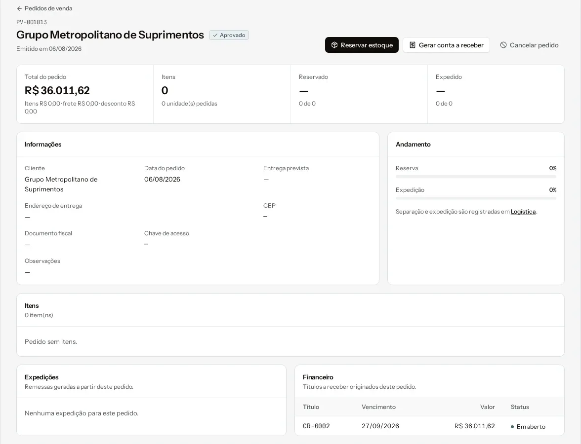Click the page title Grupo Metropolitano de Suprimentos
The height and width of the screenshot is (444, 581).
coord(110,35)
